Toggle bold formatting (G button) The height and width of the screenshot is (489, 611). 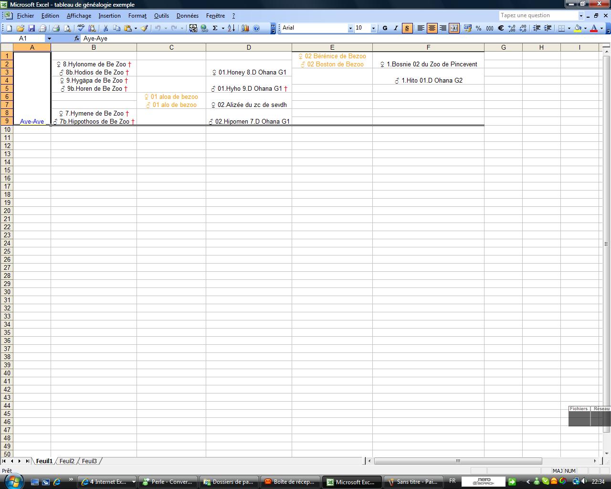tap(385, 28)
